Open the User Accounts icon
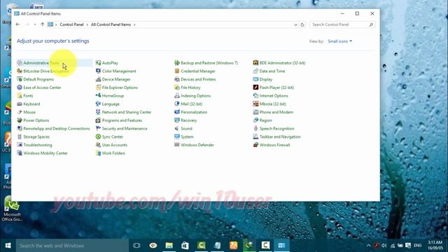This screenshot has width=448, height=252. (x=98, y=145)
